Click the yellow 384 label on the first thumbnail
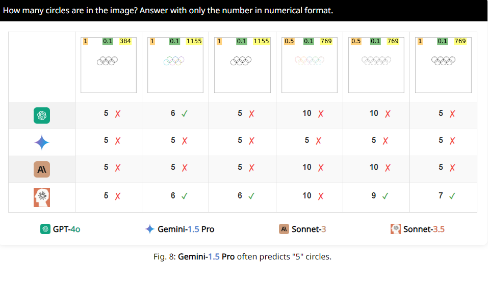 [x=125, y=41]
